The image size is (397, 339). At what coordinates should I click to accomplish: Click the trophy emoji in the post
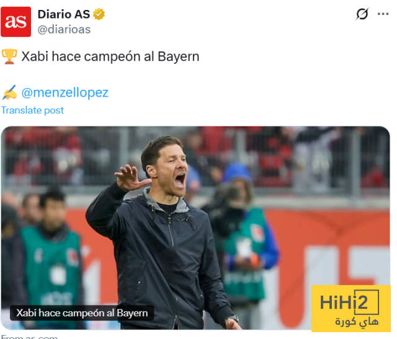9,56
